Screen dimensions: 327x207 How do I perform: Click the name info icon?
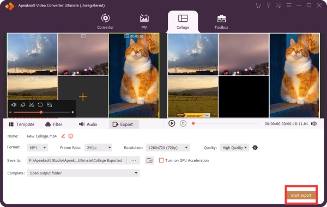(71, 136)
